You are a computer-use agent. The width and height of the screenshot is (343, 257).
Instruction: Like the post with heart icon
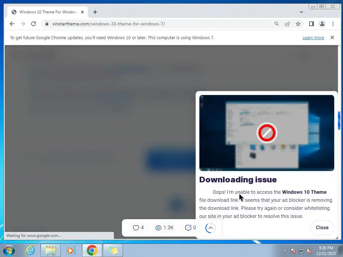click(x=138, y=228)
